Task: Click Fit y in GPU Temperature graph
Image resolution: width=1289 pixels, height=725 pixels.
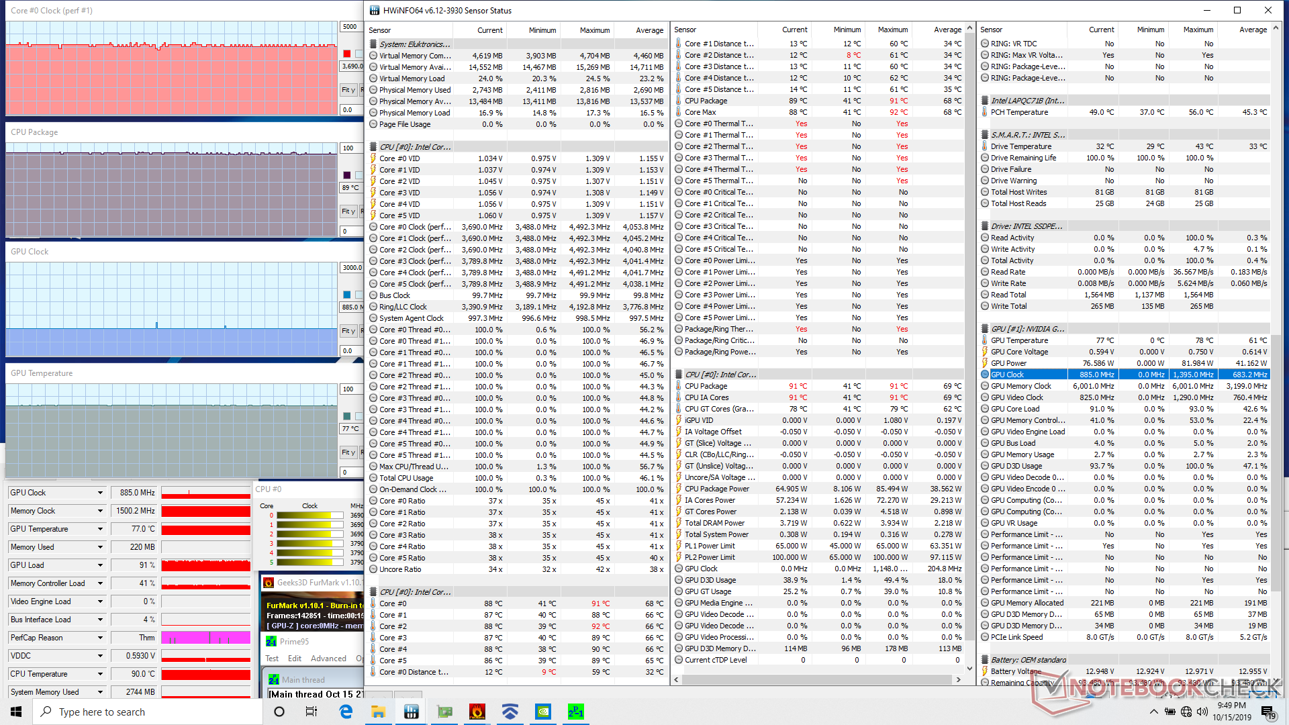Action: pos(348,452)
